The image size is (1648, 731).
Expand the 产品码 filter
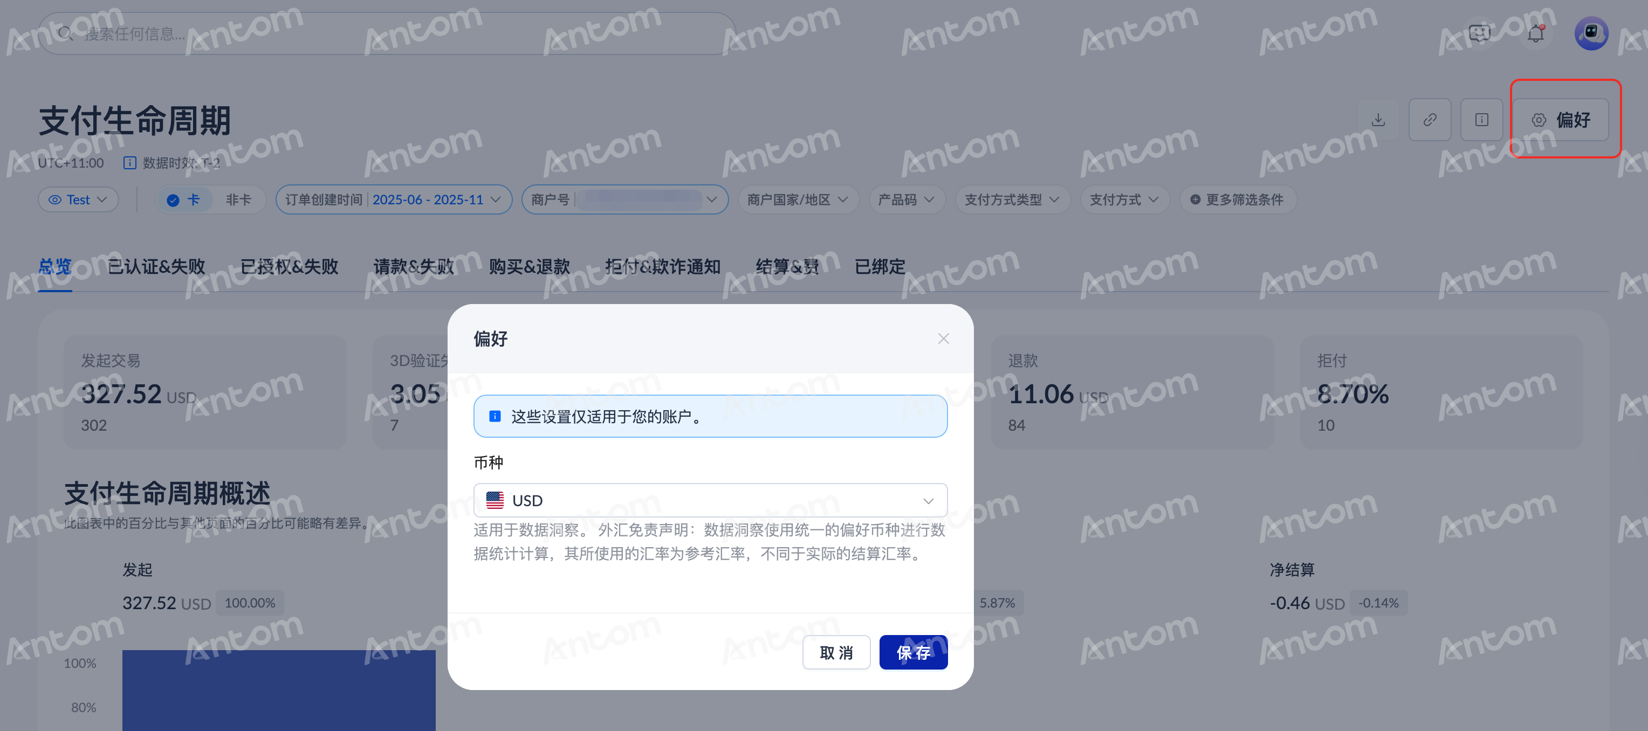pyautogui.click(x=907, y=199)
